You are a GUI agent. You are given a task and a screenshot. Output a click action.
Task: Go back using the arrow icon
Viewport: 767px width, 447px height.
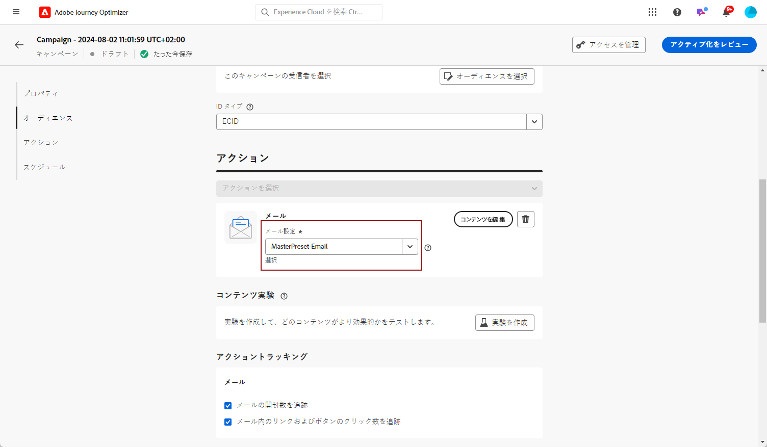pos(19,45)
